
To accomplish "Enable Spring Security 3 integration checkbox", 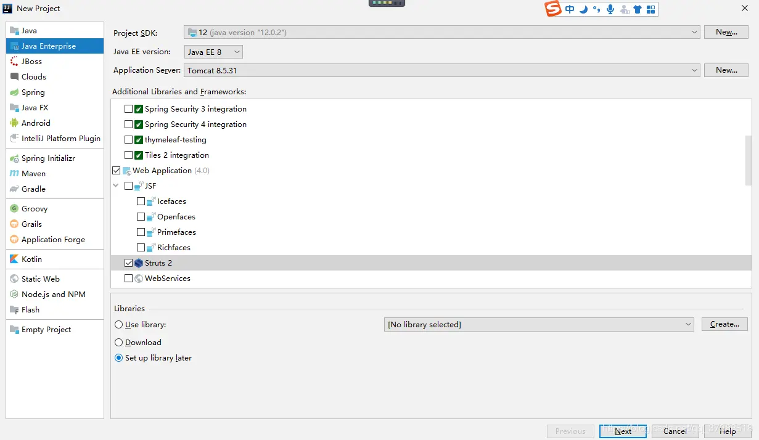I will pos(128,108).
